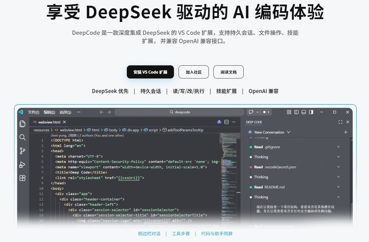Viewport: 369px width, 242px height.
Task: Open the Source Control icon in the activity bar
Action: 22,151
